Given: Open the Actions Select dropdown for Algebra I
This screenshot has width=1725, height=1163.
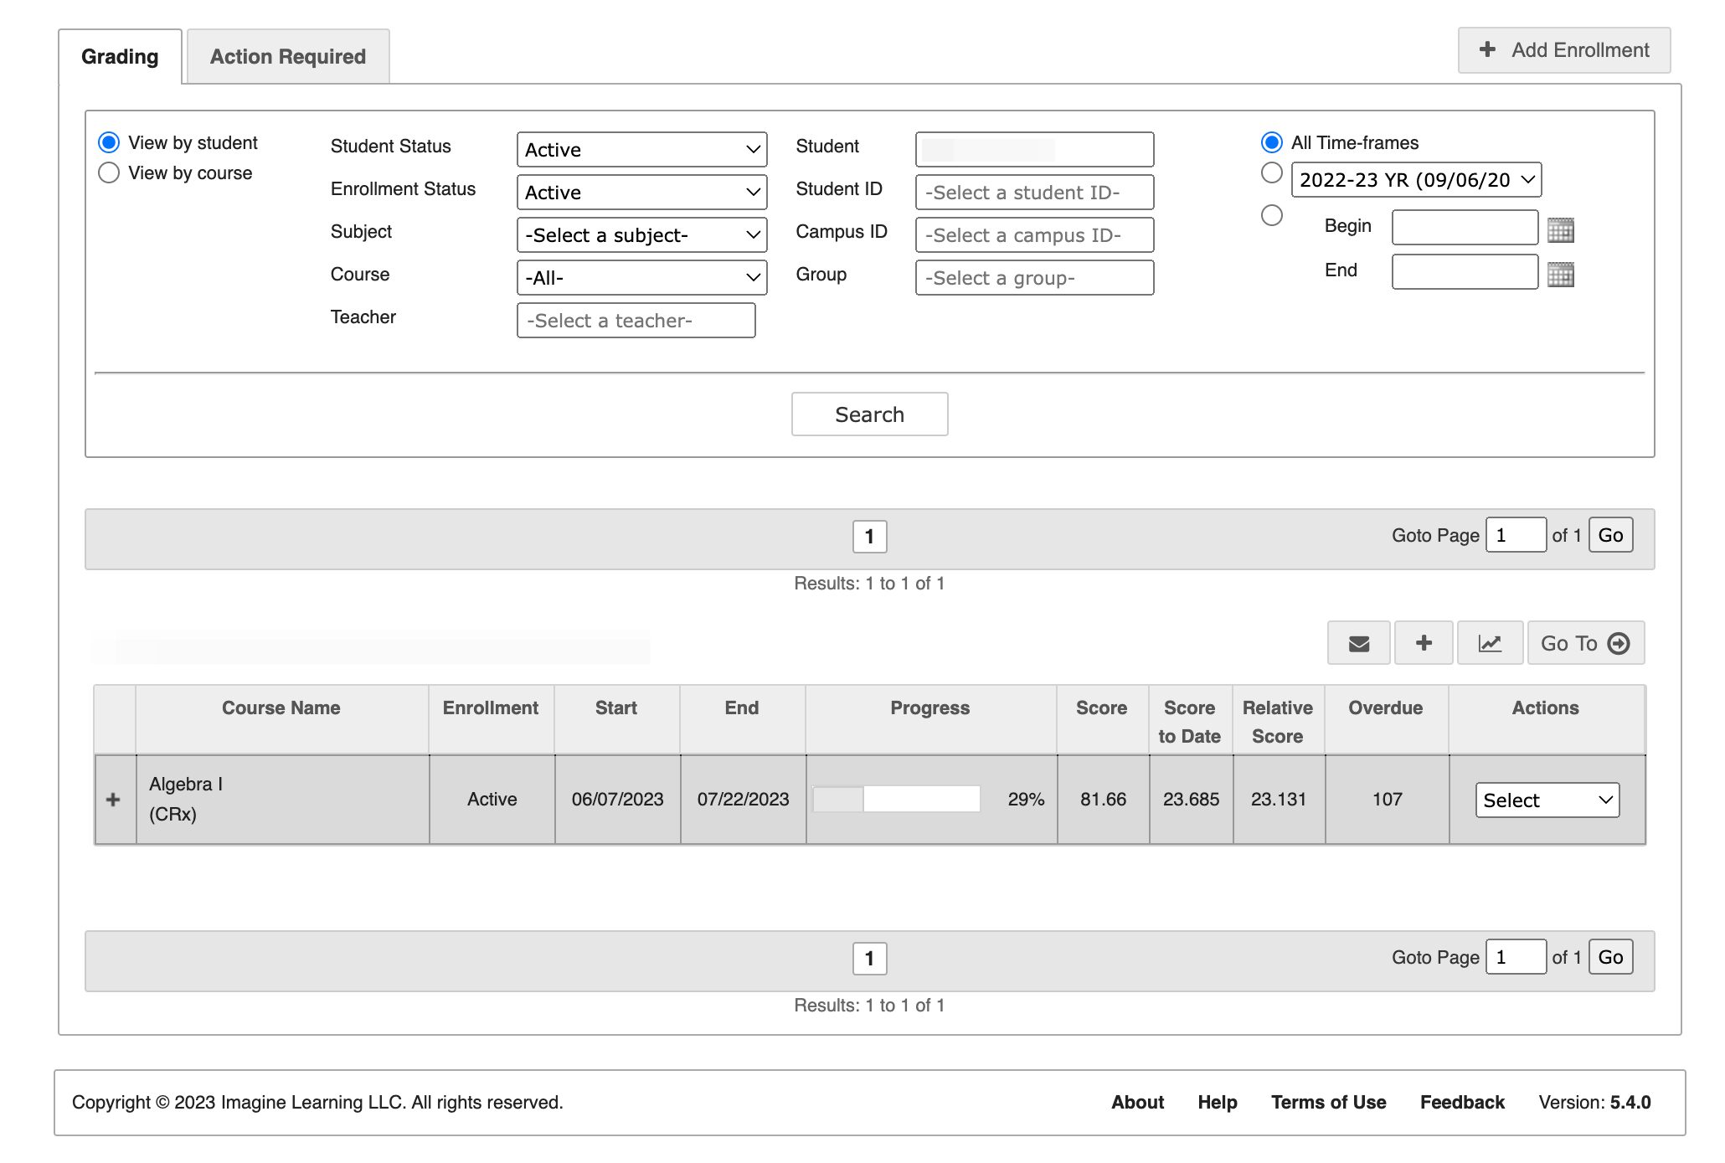Looking at the screenshot, I should (x=1547, y=800).
